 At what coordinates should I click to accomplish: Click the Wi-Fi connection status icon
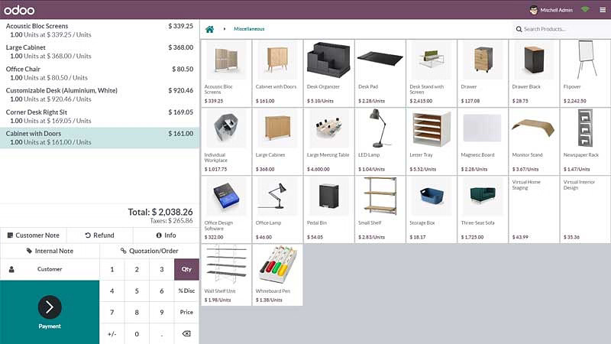(x=586, y=10)
